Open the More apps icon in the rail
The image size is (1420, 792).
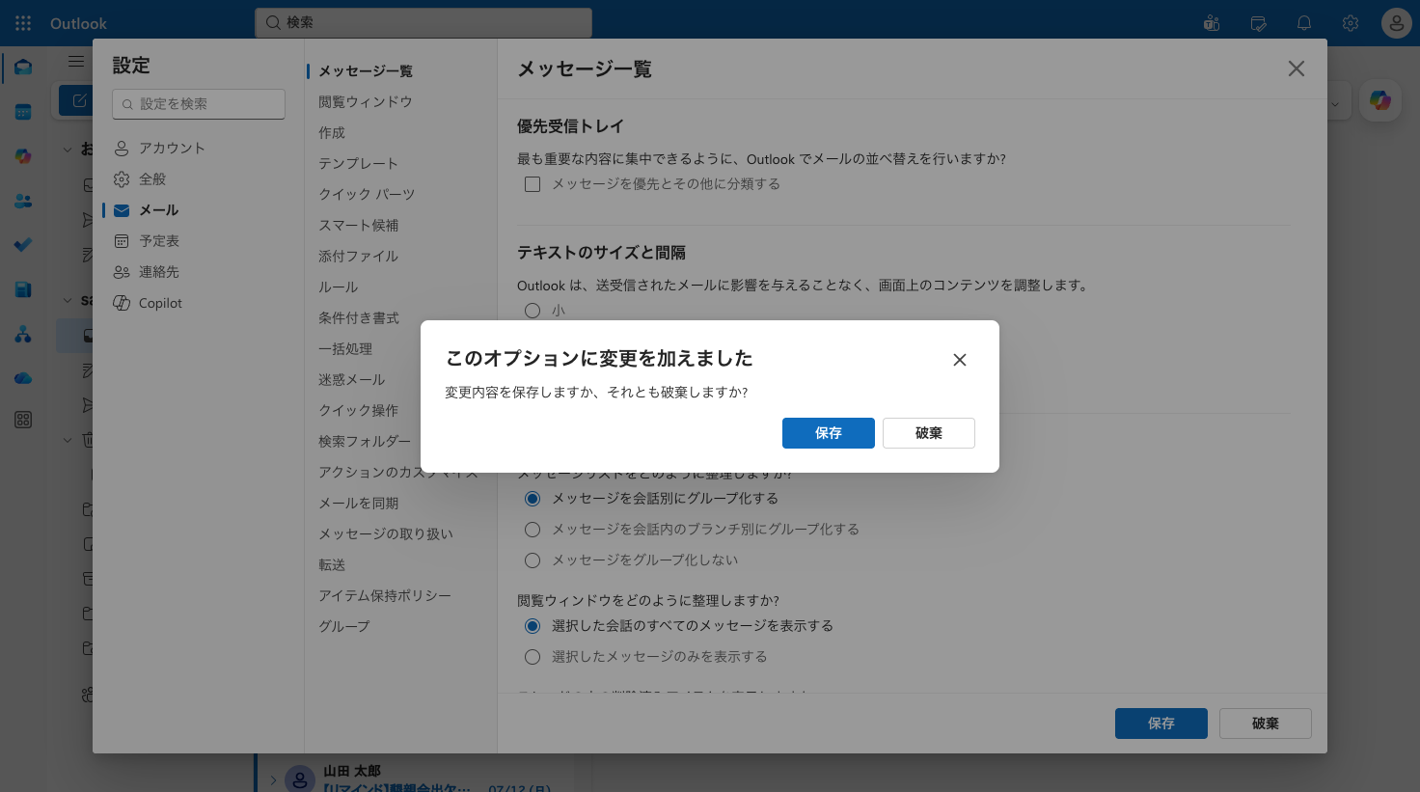coord(23,420)
